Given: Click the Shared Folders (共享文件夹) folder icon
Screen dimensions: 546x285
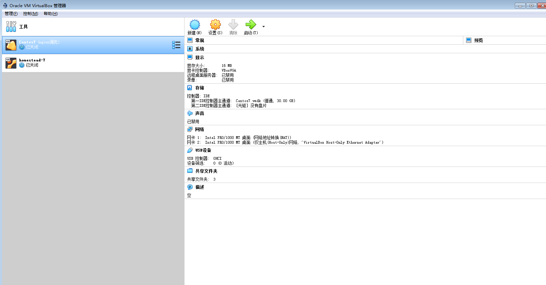Looking at the screenshot, I should 190,171.
